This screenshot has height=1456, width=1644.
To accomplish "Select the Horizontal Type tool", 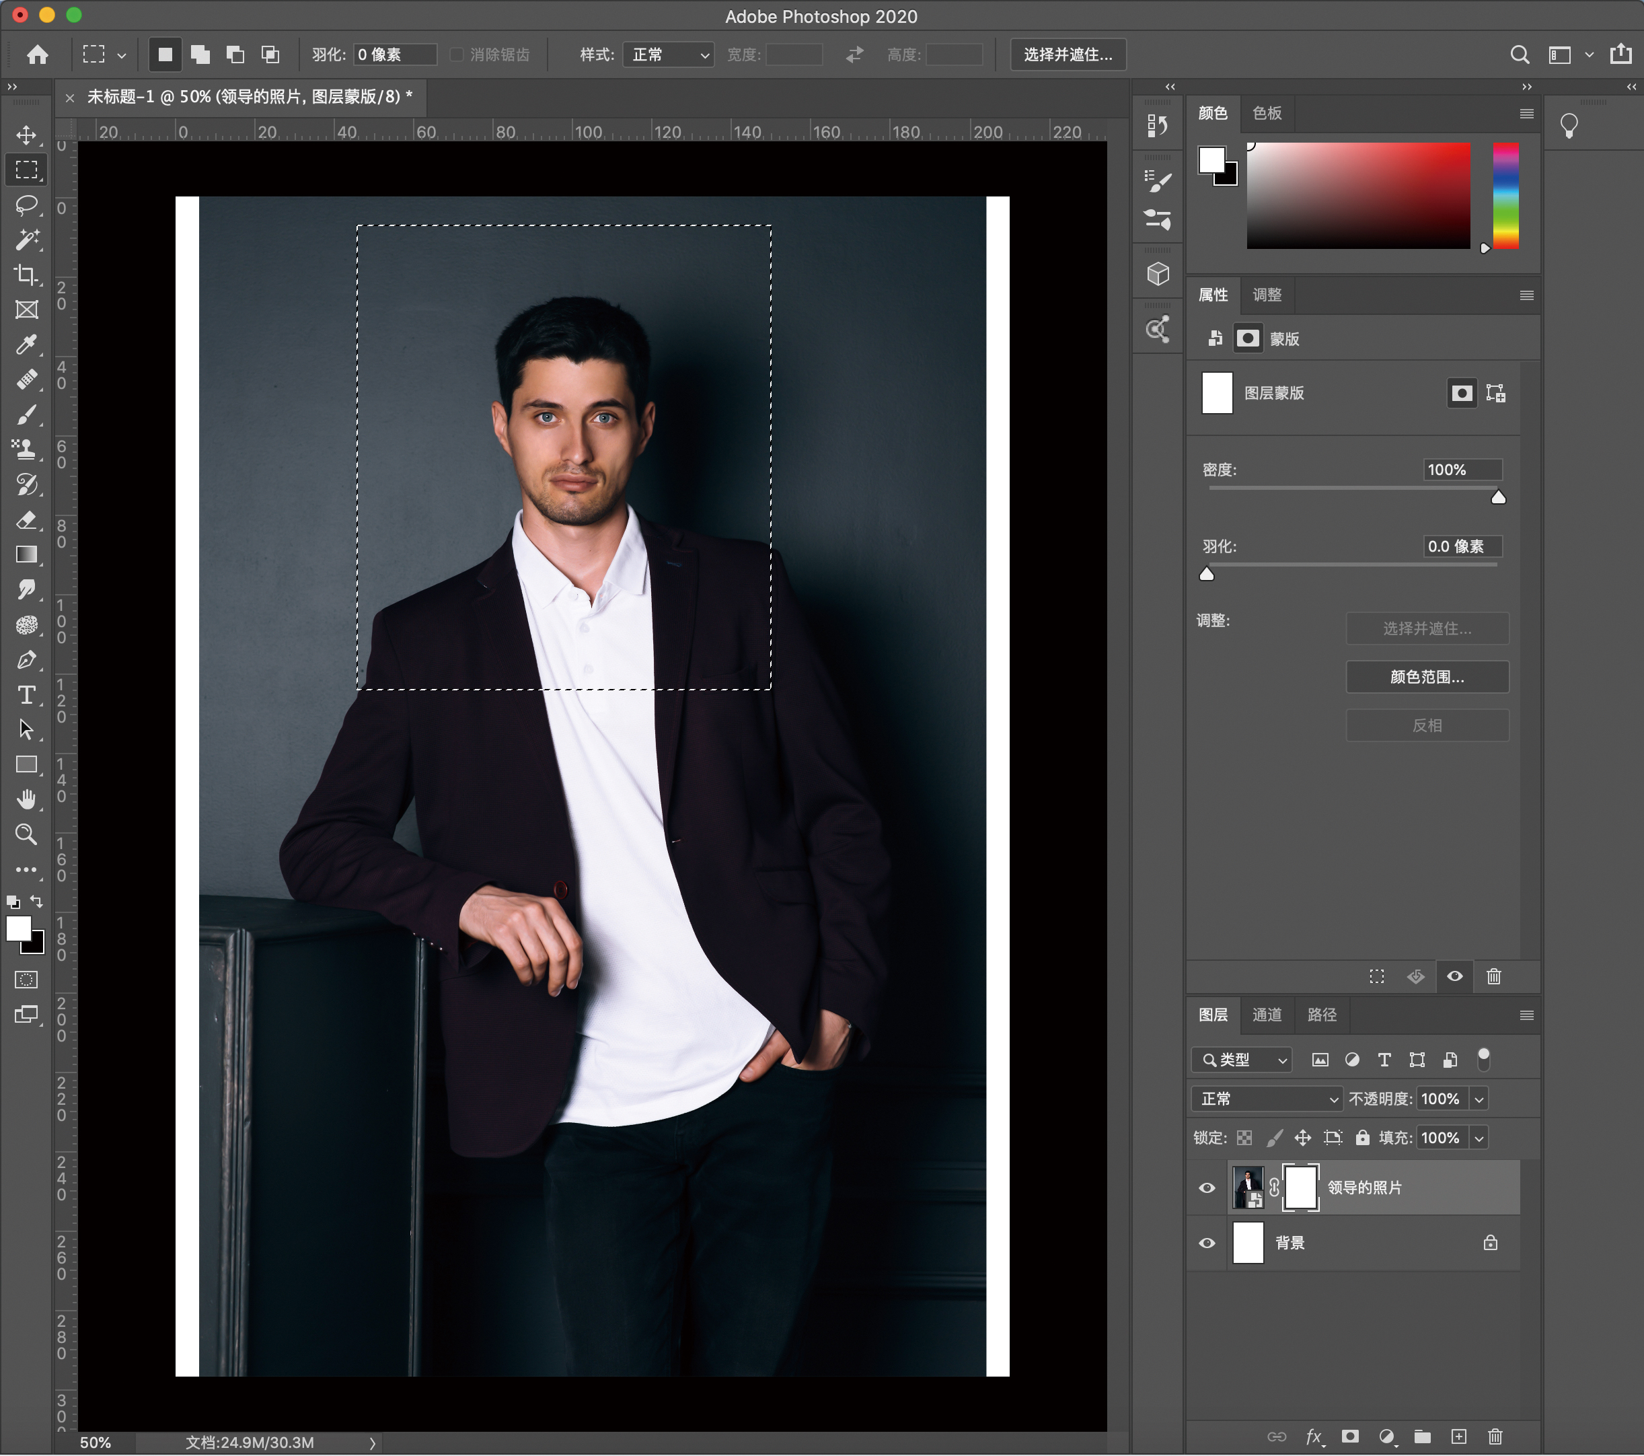I will pos(26,695).
